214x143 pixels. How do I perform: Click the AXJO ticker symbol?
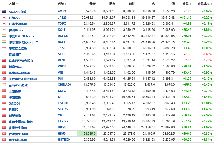pyautogui.click(x=62, y=11)
